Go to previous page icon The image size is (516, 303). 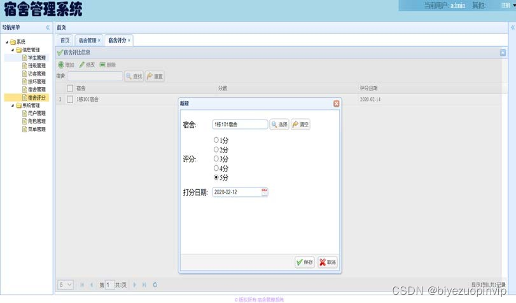[92, 285]
